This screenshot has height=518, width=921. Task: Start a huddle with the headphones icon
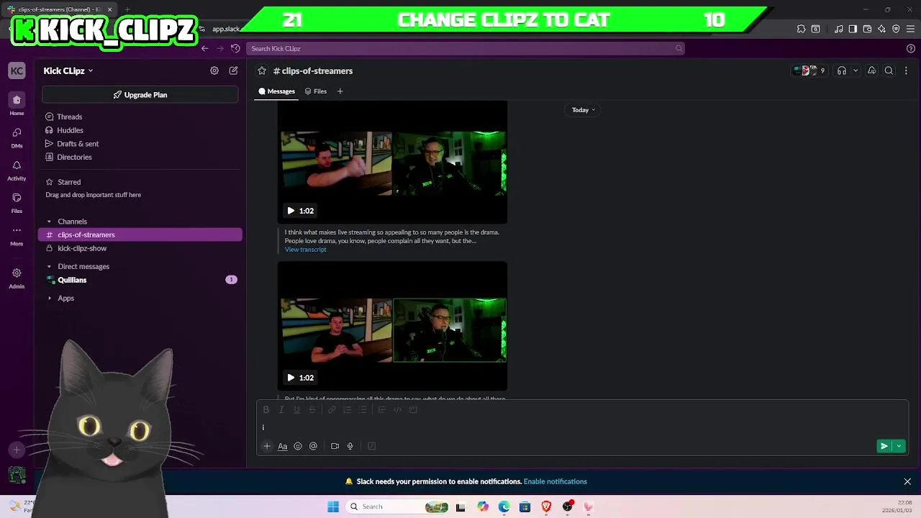(841, 71)
